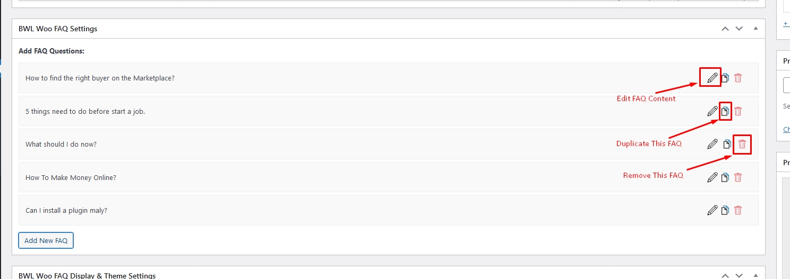Edit the 'What should I do now?' FAQ
Viewport: 790px width, 279px height.
[x=712, y=144]
